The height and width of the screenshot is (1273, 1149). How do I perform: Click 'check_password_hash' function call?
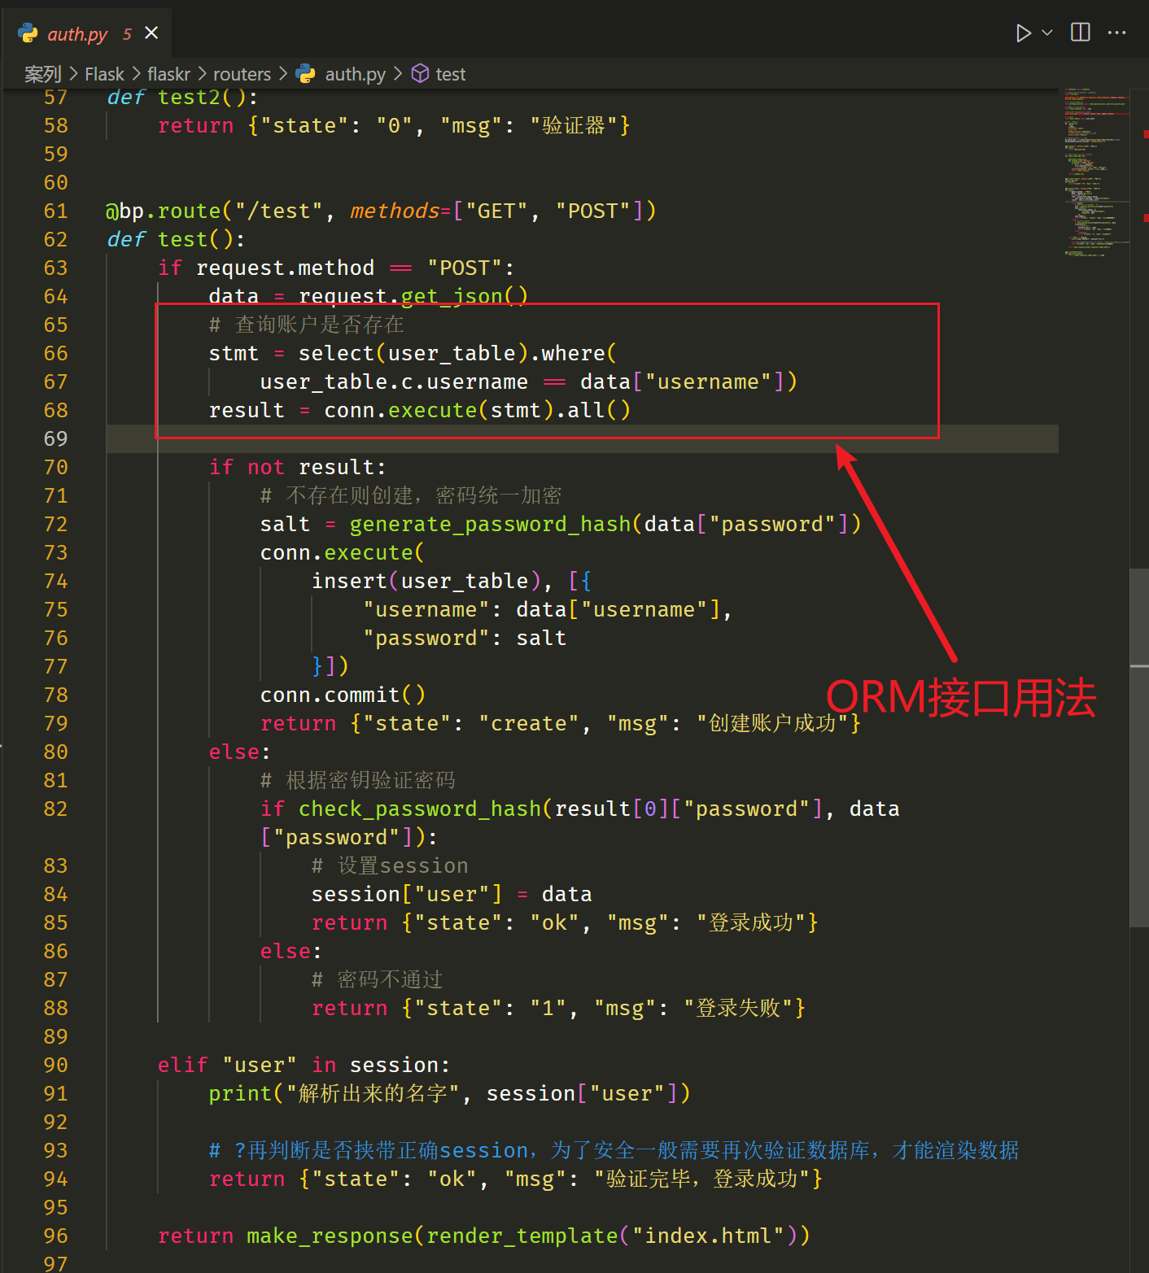pos(420,809)
